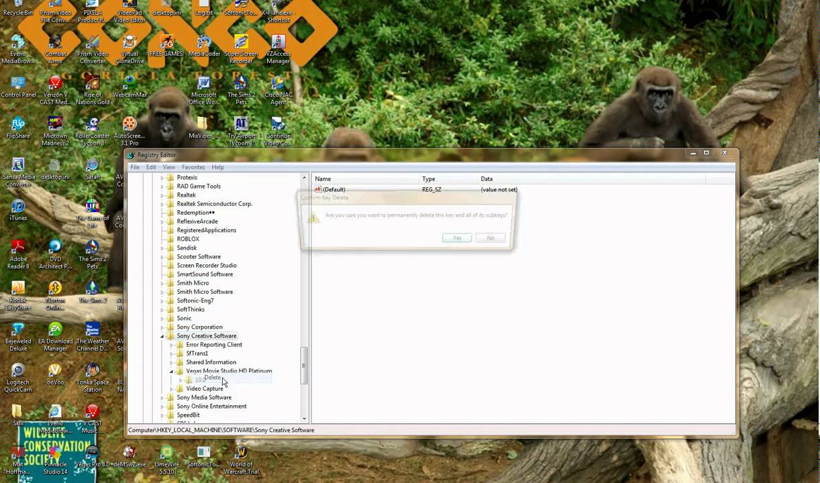Launch Adobe Reader 8 icon

(x=18, y=254)
